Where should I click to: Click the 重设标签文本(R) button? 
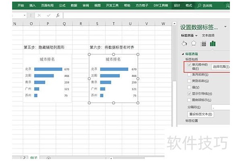[200, 114]
